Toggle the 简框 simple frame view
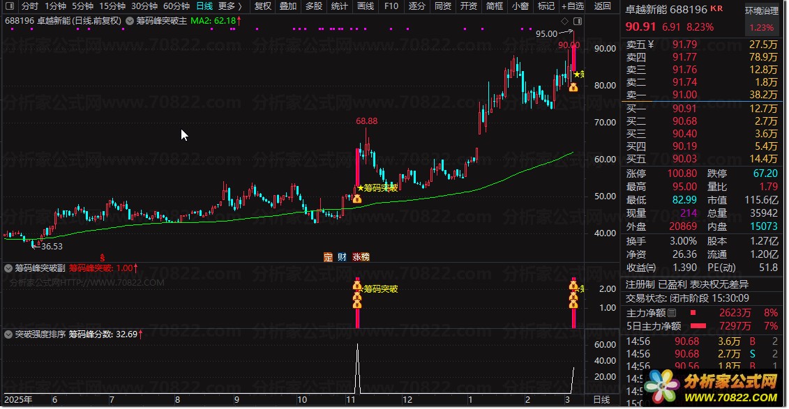The height and width of the screenshot is (409, 789). click(x=495, y=6)
